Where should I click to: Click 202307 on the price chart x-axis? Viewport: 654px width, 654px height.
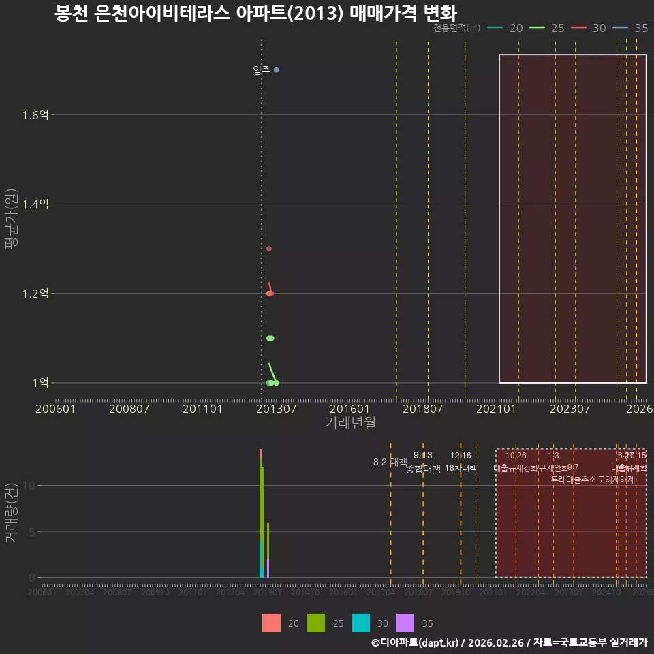point(570,409)
